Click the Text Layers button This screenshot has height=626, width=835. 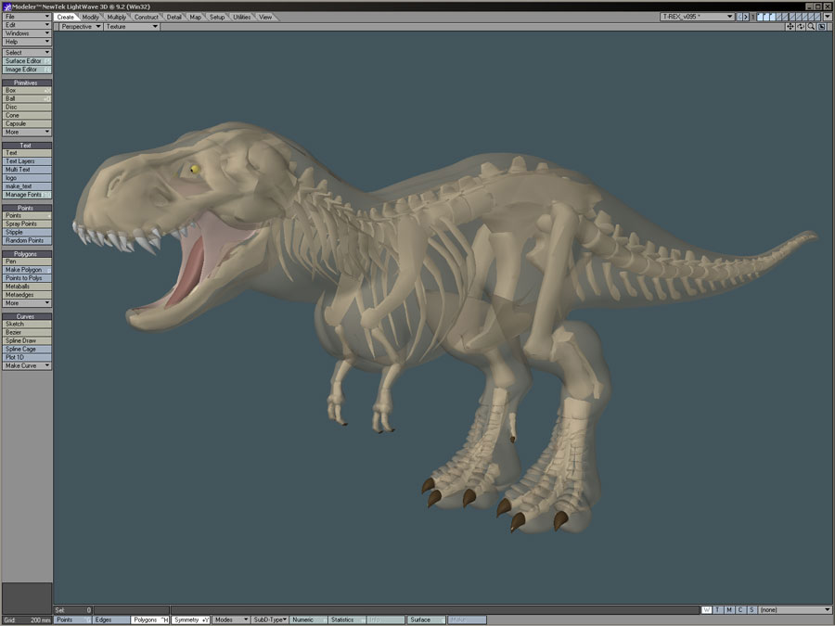click(x=27, y=161)
